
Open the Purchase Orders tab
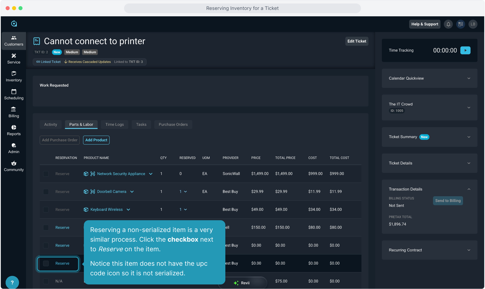[x=173, y=124]
